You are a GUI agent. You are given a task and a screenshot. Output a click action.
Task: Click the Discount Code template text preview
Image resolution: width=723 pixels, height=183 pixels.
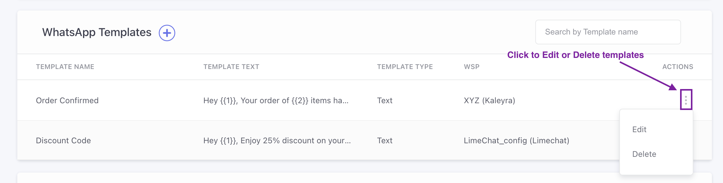[277, 140]
